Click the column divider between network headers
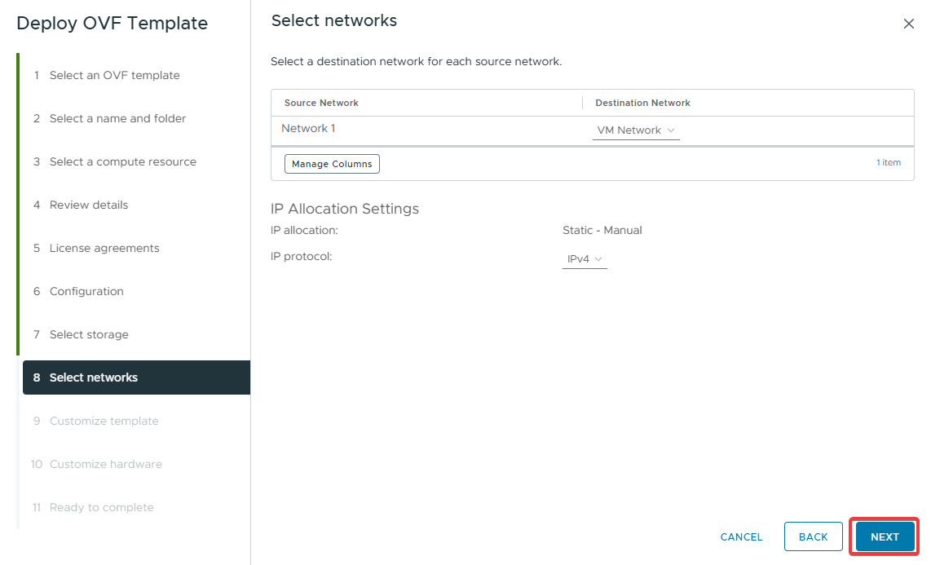 [582, 103]
